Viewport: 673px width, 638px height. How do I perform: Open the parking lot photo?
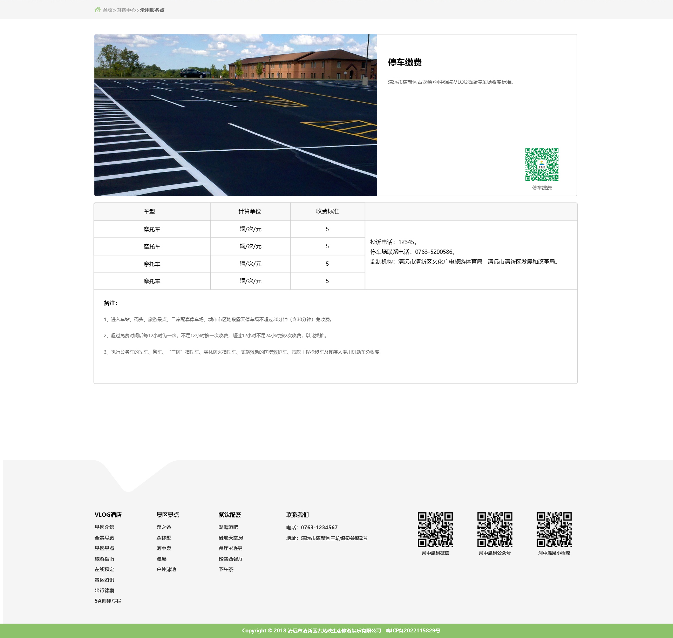click(236, 115)
